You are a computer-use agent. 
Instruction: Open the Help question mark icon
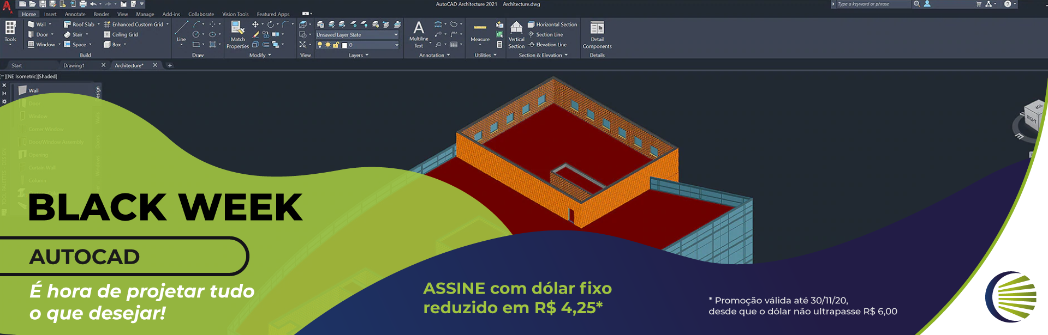[x=1008, y=4]
